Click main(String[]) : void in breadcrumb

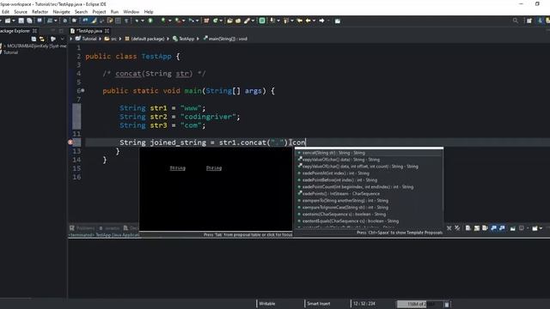228,39
